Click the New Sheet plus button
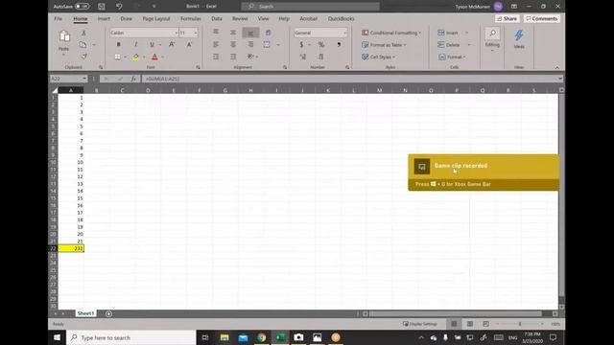Image resolution: width=614 pixels, height=345 pixels. [x=108, y=313]
